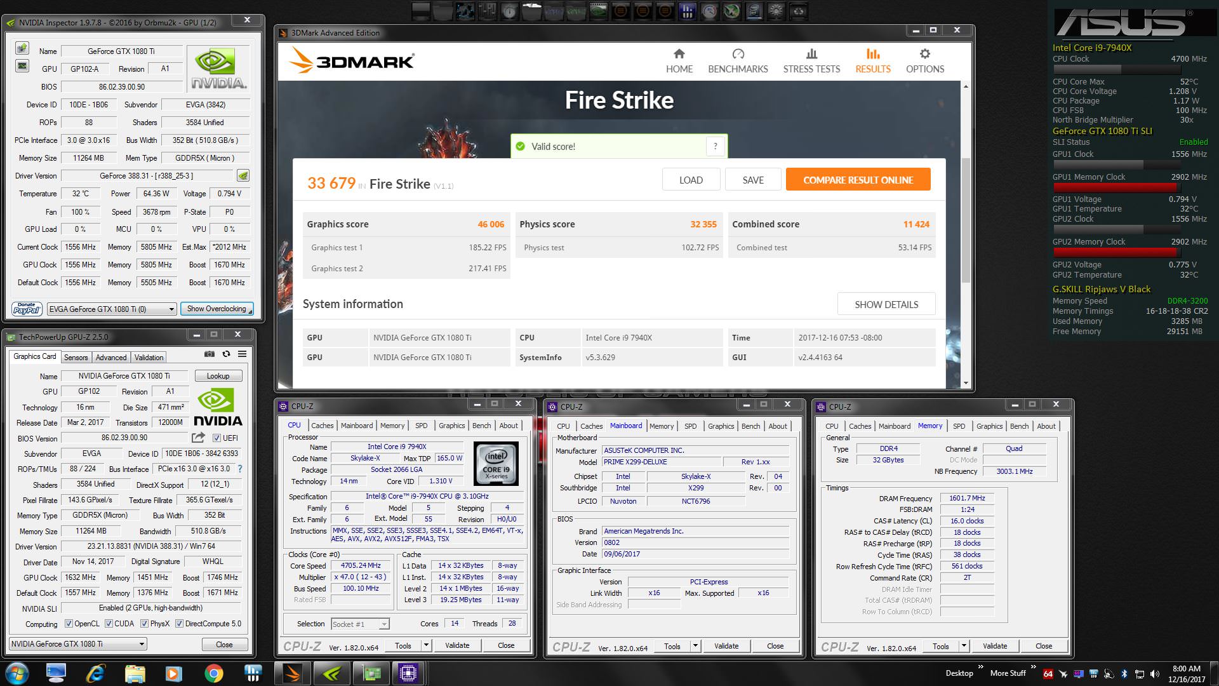Open 3DMark Options gear
This screenshot has width=1219, height=686.
click(925, 61)
